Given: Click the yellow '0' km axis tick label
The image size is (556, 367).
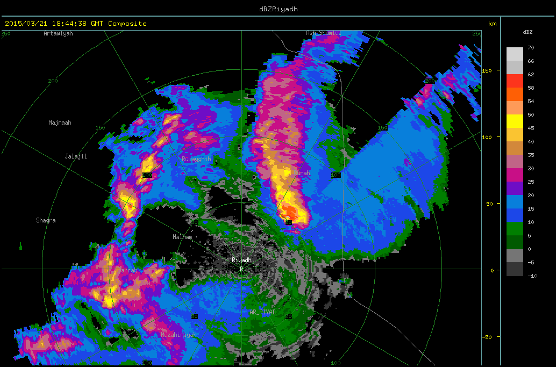Looking at the screenshot, I should coord(492,270).
